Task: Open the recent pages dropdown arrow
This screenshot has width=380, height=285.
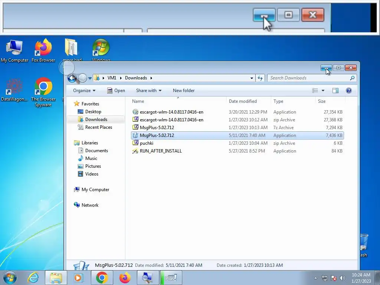Action: (x=90, y=78)
